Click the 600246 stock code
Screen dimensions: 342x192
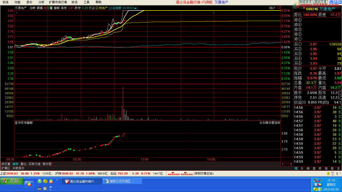pos(312,9)
